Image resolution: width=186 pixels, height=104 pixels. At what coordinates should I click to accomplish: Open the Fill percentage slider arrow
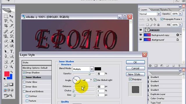click(180, 25)
